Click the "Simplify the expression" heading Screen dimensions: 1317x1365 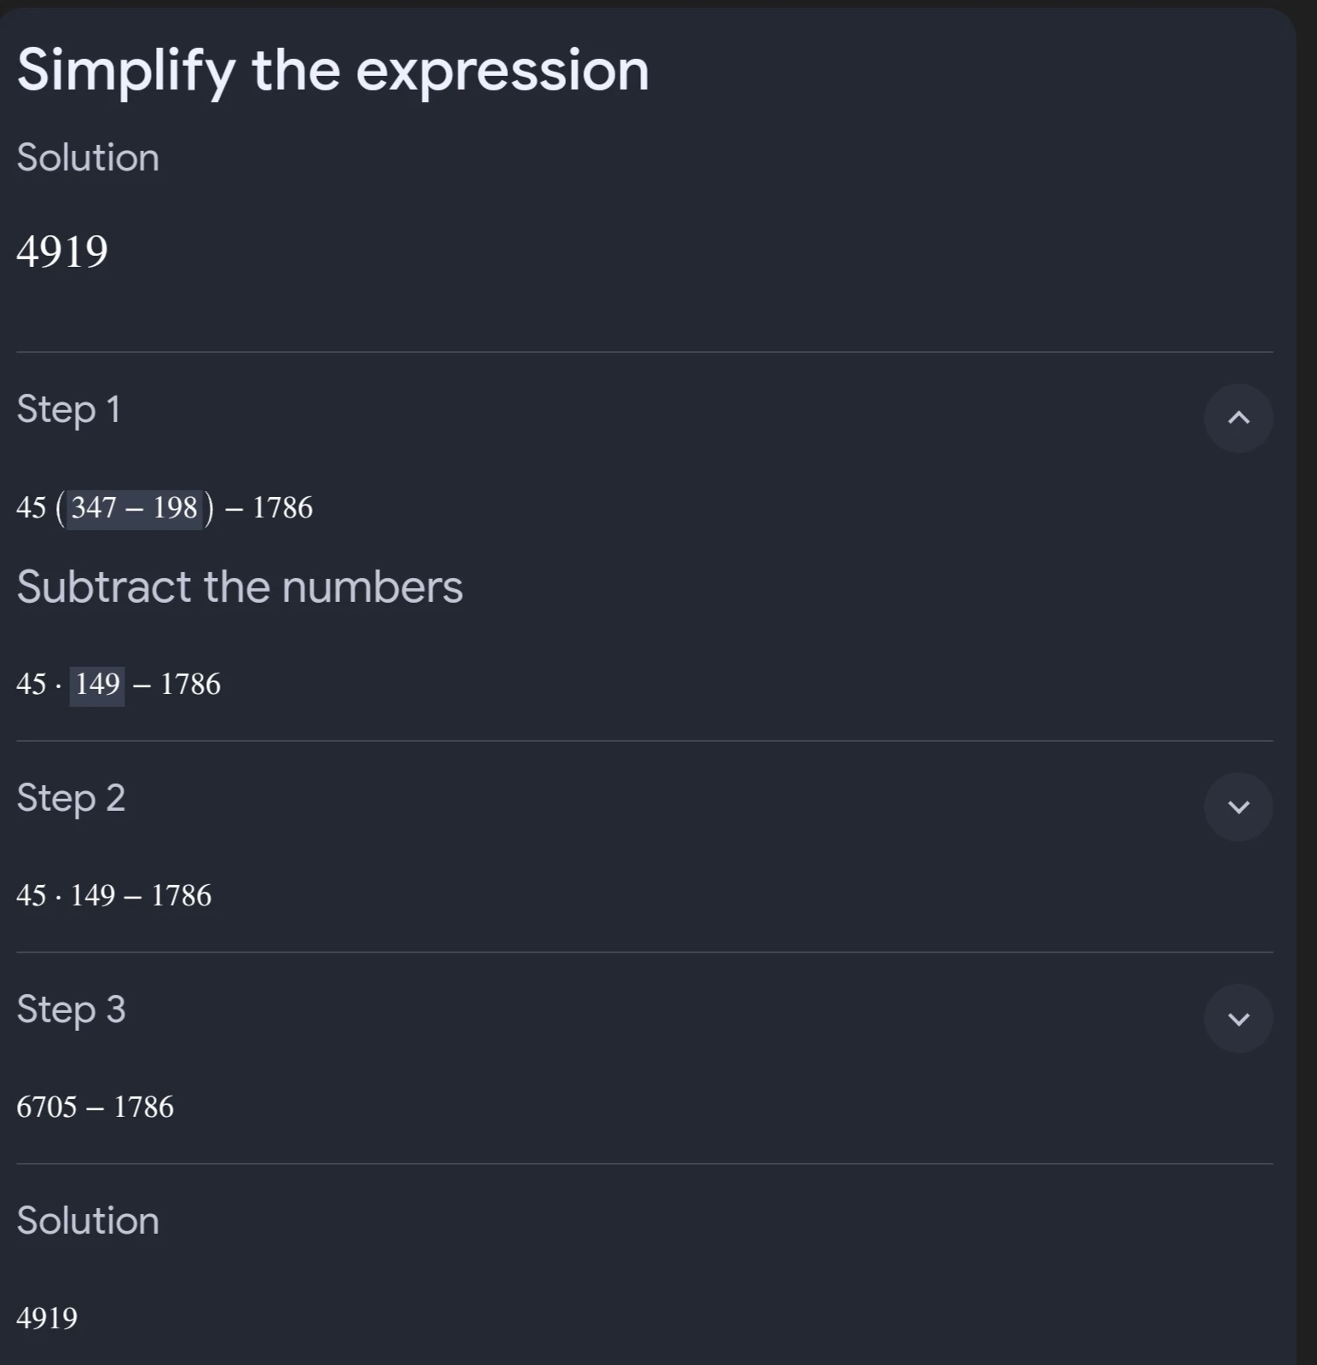click(332, 70)
